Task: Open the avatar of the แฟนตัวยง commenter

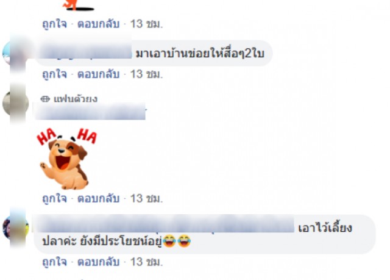Action: click(15, 104)
